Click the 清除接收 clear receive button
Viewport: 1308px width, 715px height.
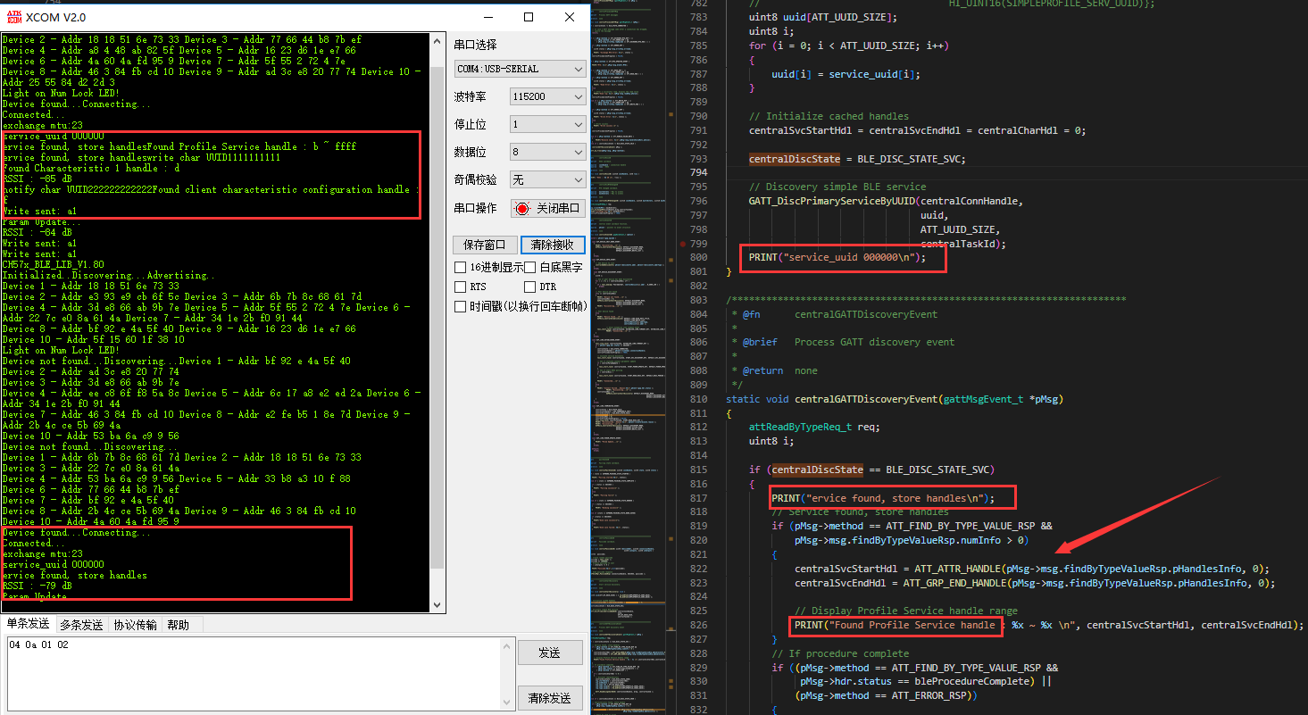coord(552,245)
